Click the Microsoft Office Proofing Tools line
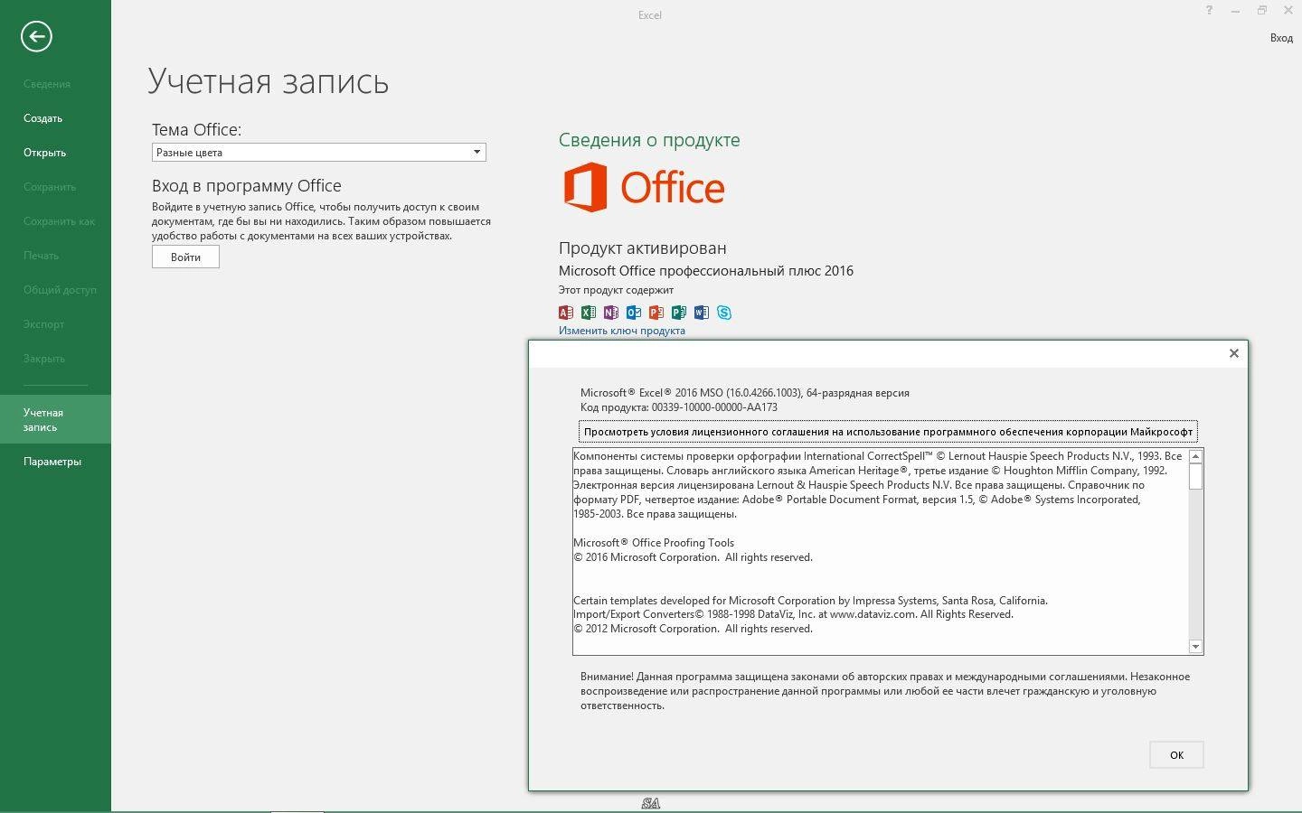Image resolution: width=1302 pixels, height=813 pixels. click(654, 543)
